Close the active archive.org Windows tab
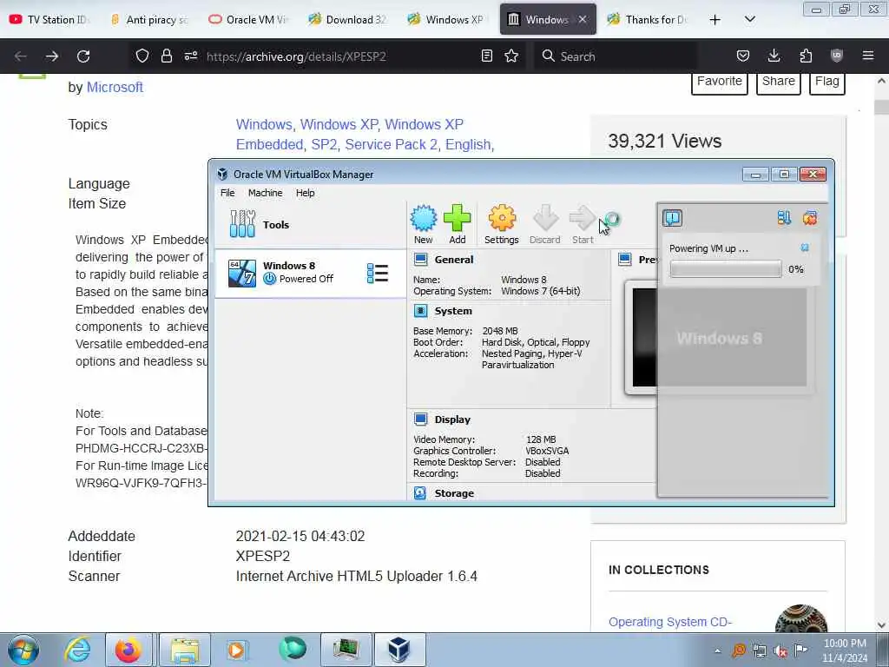889x667 pixels. pos(583,19)
